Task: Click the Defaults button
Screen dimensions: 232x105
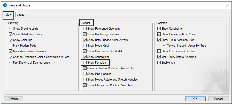Action: (13, 99)
